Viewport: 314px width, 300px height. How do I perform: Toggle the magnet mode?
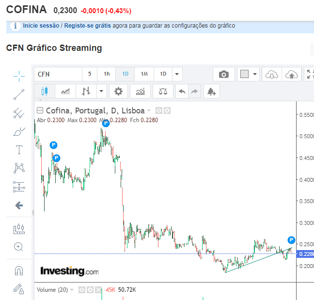tap(19, 270)
